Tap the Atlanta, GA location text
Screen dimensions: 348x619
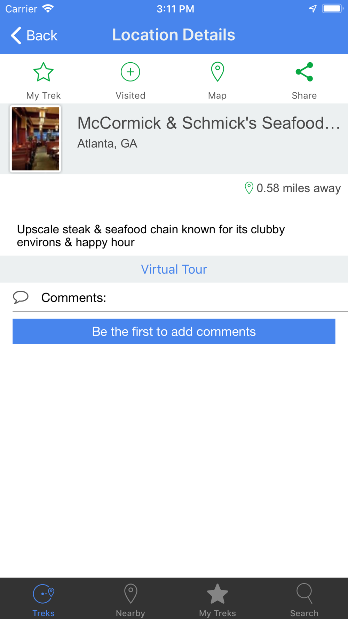pyautogui.click(x=107, y=143)
